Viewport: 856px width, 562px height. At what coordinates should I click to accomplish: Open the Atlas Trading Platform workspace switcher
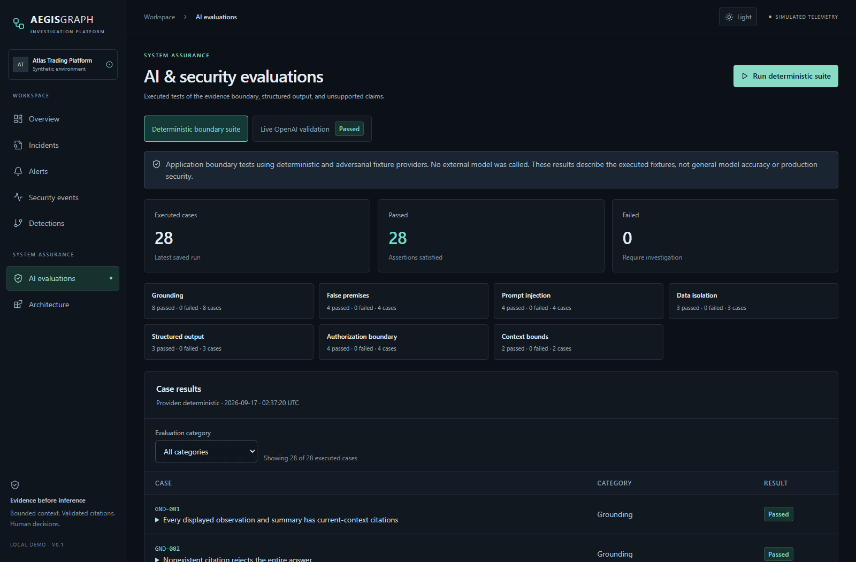[x=63, y=64]
